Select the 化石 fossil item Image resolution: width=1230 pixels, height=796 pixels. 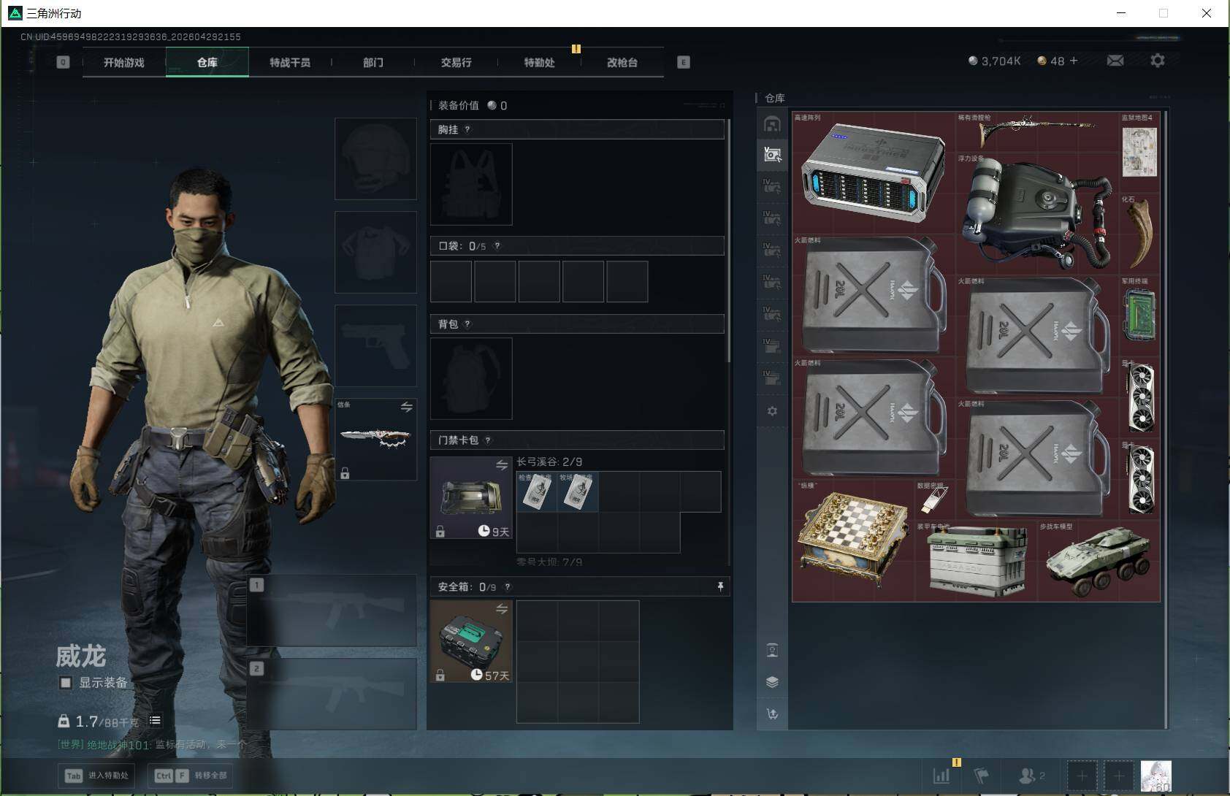pyautogui.click(x=1140, y=234)
